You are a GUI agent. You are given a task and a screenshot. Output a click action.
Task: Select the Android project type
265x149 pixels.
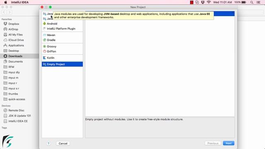tap(62, 24)
